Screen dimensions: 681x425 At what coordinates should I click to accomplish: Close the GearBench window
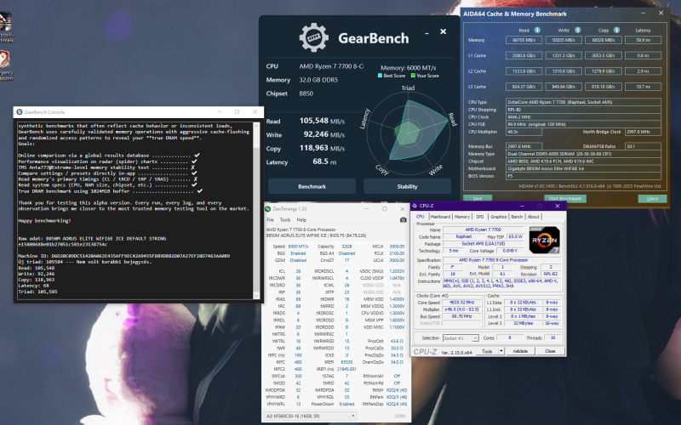pyautogui.click(x=443, y=31)
